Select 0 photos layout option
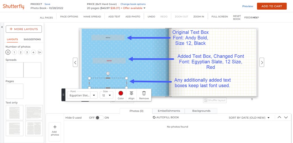293x143 pixels. pos(8,52)
